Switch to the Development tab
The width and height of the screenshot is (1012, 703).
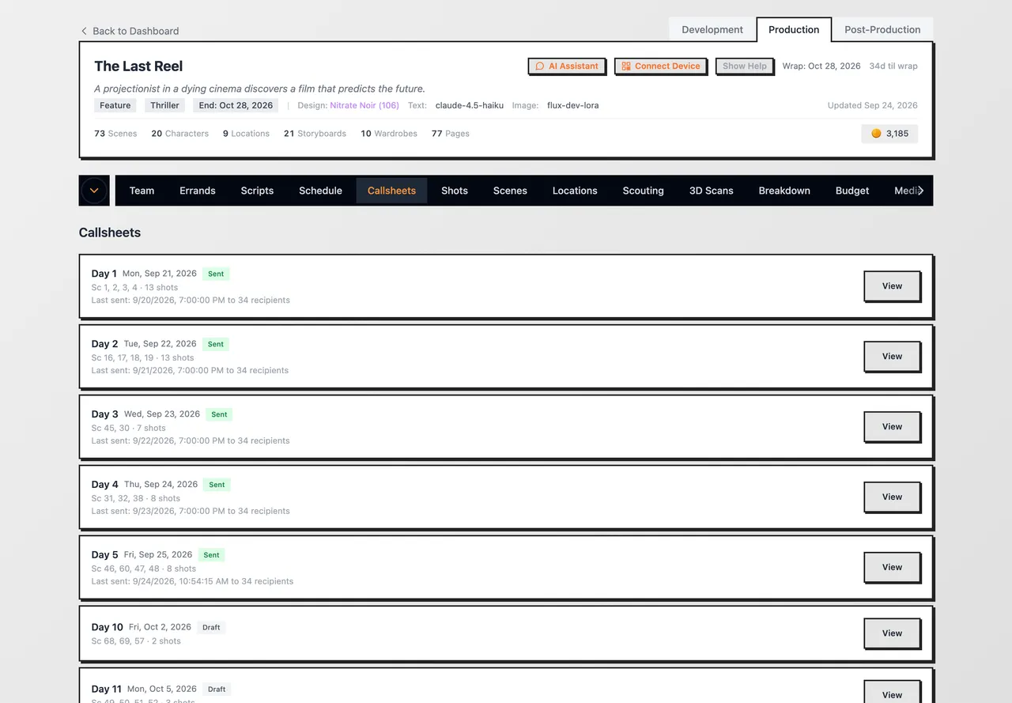click(712, 29)
